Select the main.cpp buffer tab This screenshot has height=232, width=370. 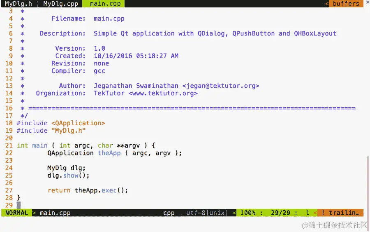pos(103,4)
